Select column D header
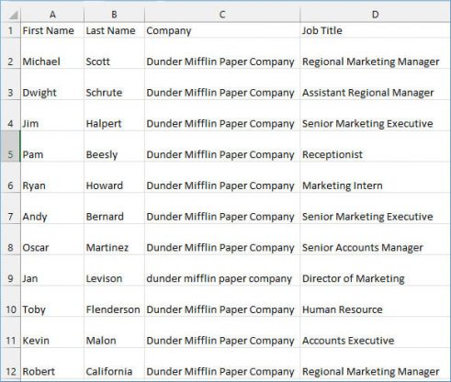This screenshot has height=382, width=451. [x=375, y=15]
